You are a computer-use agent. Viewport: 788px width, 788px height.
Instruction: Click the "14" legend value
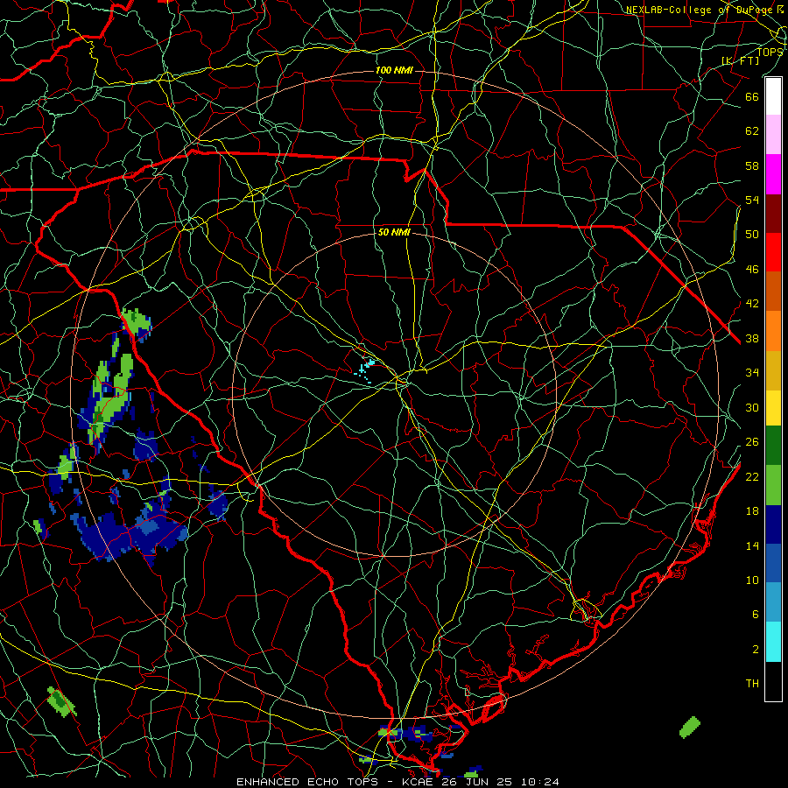click(x=752, y=545)
